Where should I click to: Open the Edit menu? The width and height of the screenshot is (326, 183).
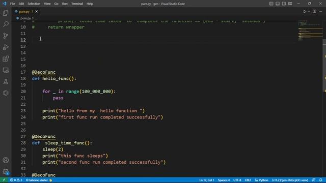[21, 4]
